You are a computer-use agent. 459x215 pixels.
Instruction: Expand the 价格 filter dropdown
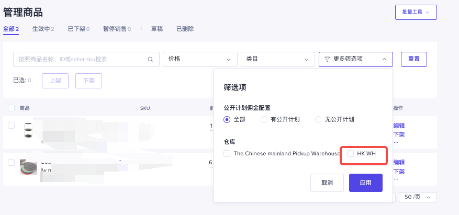point(200,59)
